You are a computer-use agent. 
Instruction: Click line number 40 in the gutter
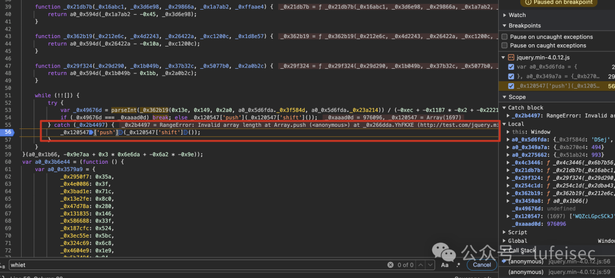point(7,14)
